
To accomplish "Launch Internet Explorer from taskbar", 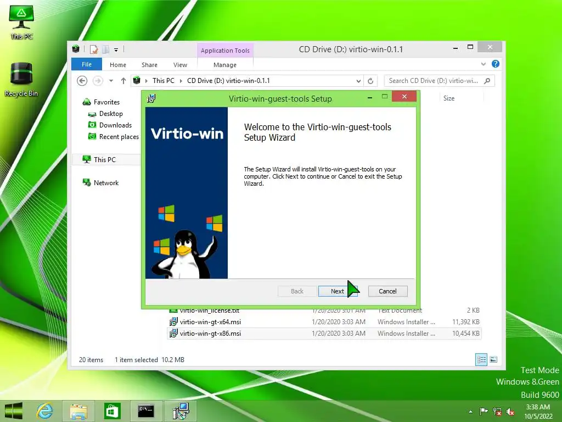I will pos(44,411).
